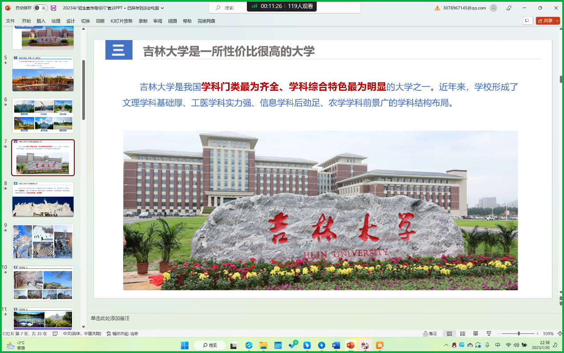Open the comments pane icon
Image resolution: width=564 pixels, height=353 pixels.
tap(528, 20)
